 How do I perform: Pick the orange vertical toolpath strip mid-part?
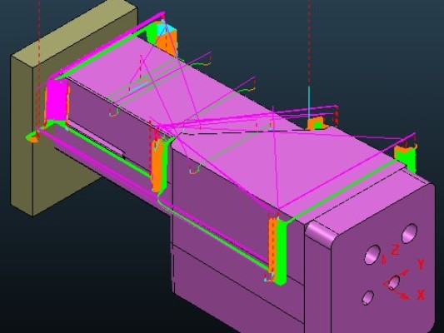[157, 166]
